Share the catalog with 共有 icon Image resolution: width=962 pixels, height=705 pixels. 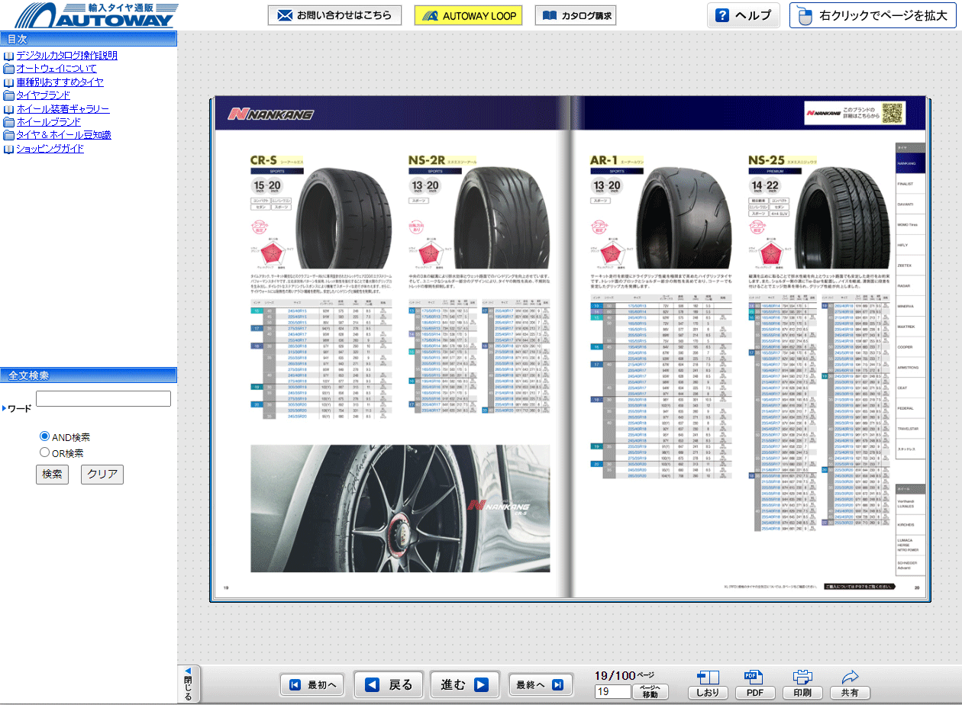[x=850, y=685]
